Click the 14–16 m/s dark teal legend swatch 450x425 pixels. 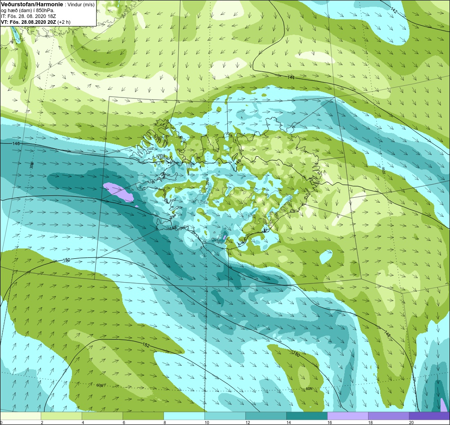pyautogui.click(x=307, y=416)
